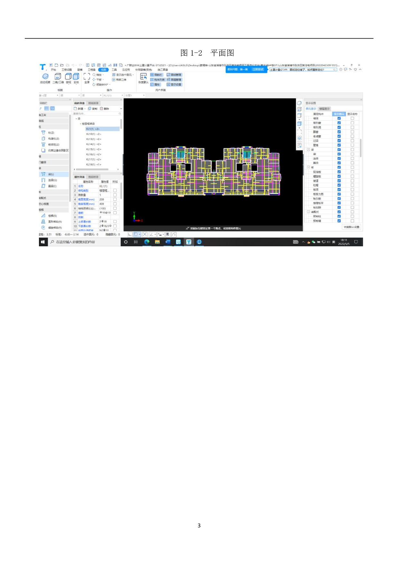401x566 pixels.
Task: Enable 显示名称 for the 连梁 row
Action: [x=352, y=158]
